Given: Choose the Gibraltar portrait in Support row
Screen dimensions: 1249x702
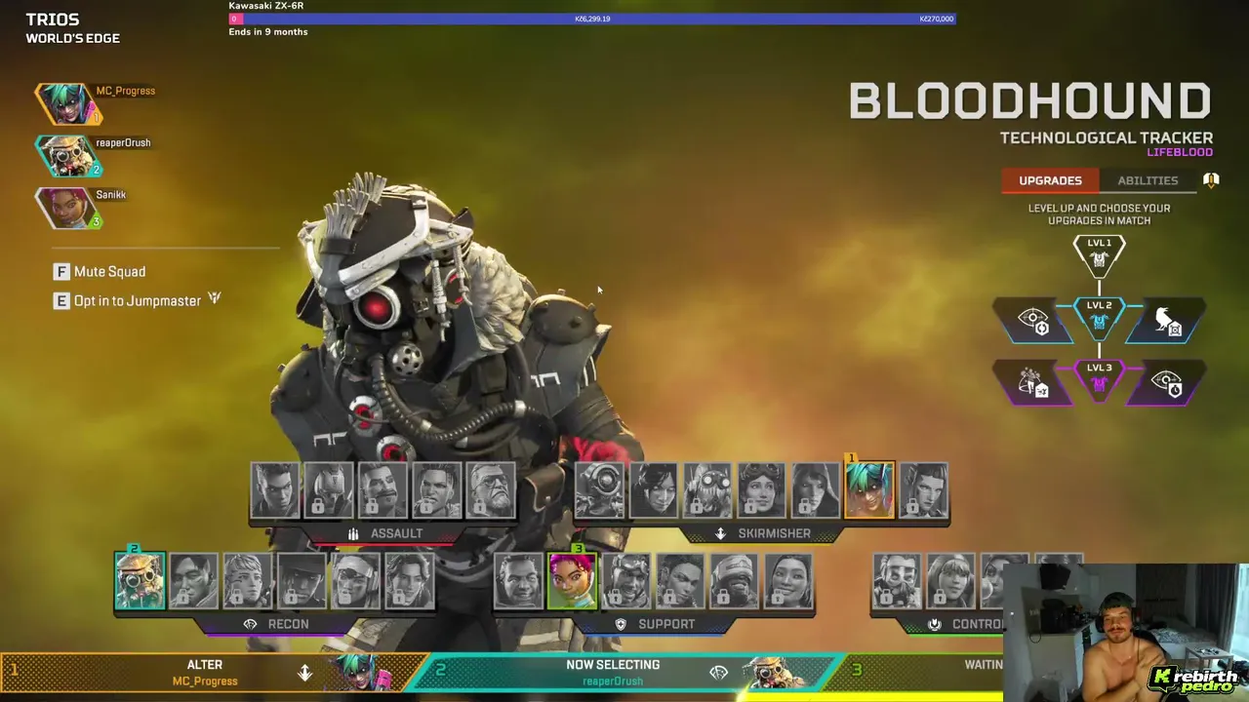Looking at the screenshot, I should point(518,581).
